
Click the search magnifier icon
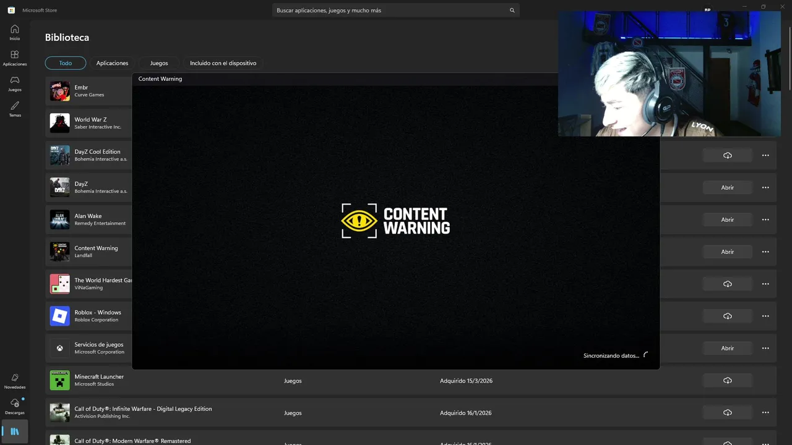512,11
